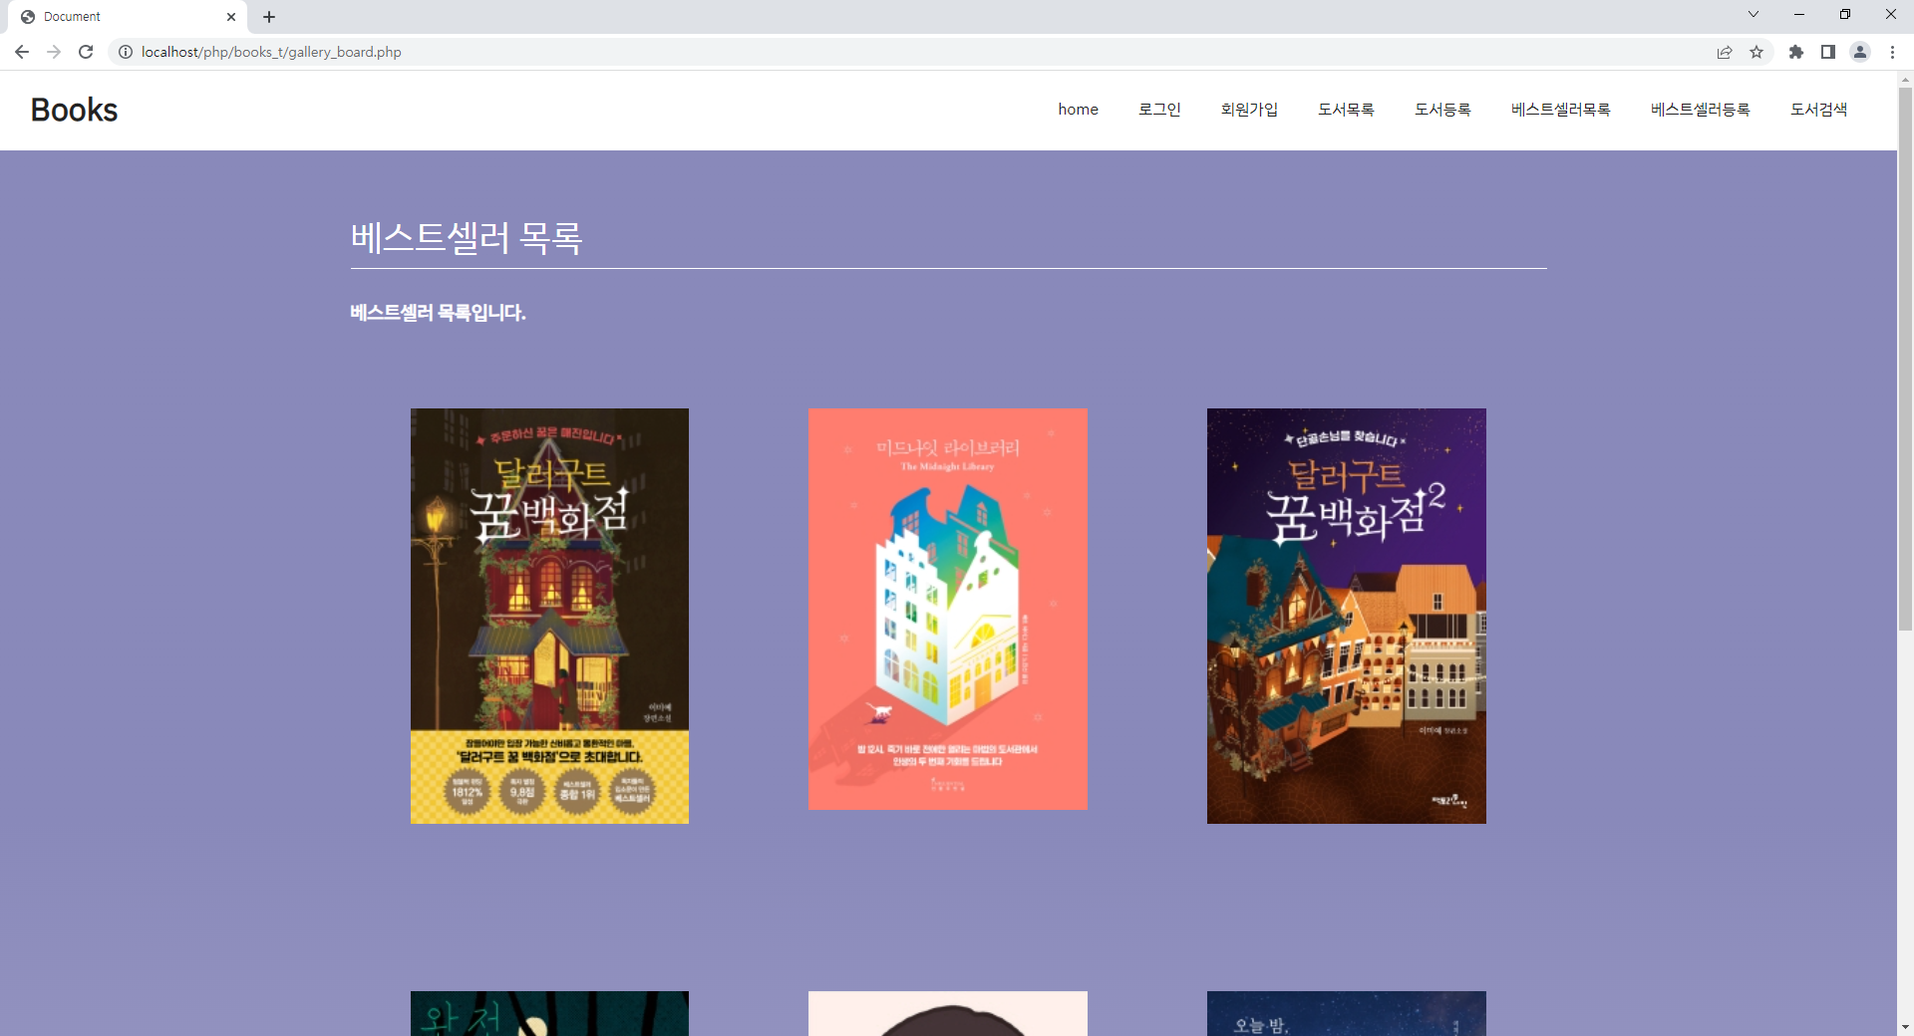Image resolution: width=1914 pixels, height=1036 pixels.
Task: Restore down the browser window
Action: [x=1845, y=14]
